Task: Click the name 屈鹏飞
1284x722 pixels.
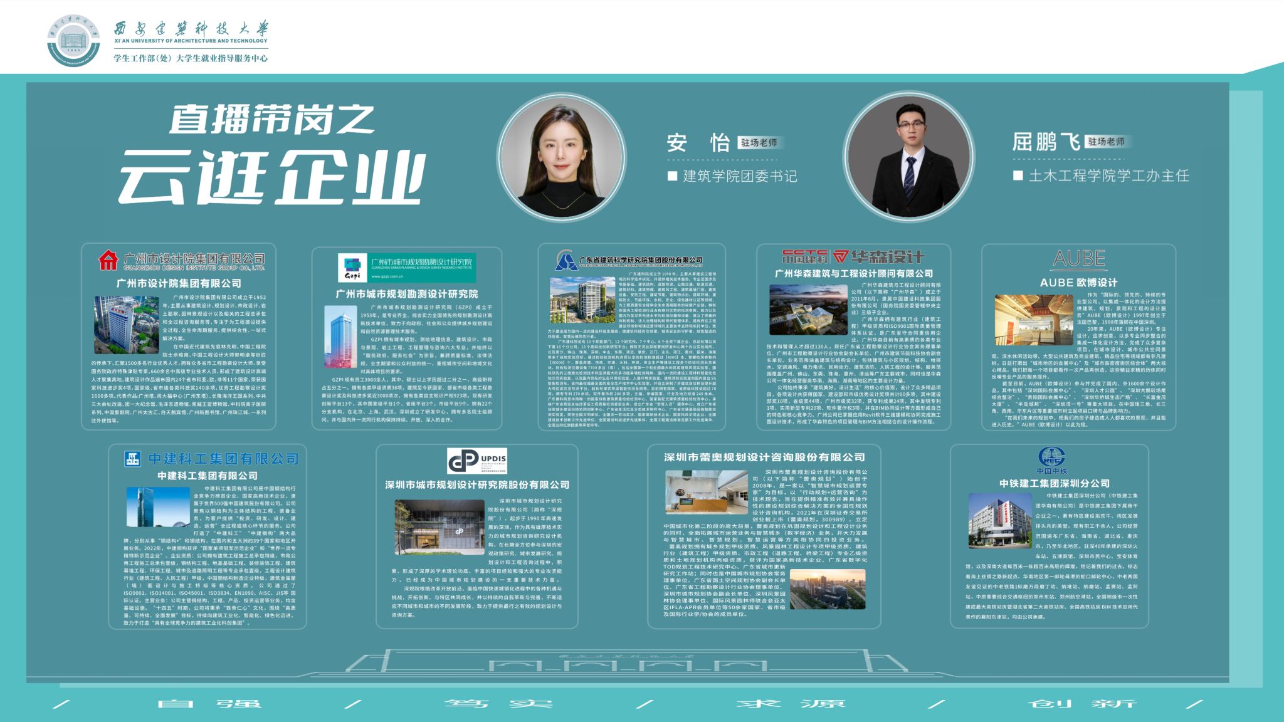Action: tap(1046, 142)
